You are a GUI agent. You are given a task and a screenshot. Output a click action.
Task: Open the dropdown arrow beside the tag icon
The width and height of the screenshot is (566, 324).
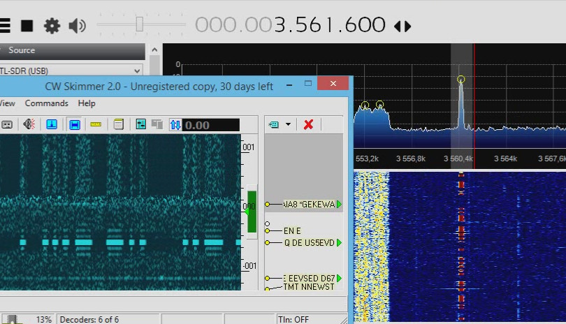pos(288,124)
